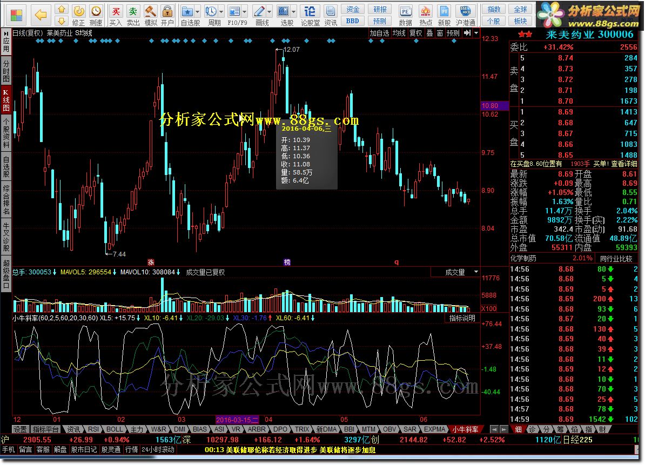Expand the 选股 dropdown arrow
The image size is (645, 465).
coord(294,11)
